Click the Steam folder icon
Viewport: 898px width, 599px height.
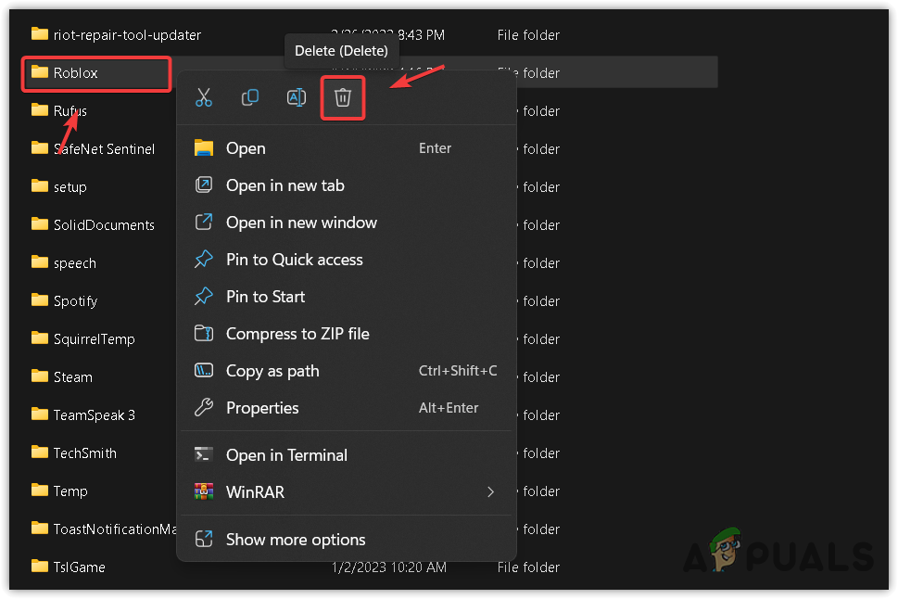point(40,376)
